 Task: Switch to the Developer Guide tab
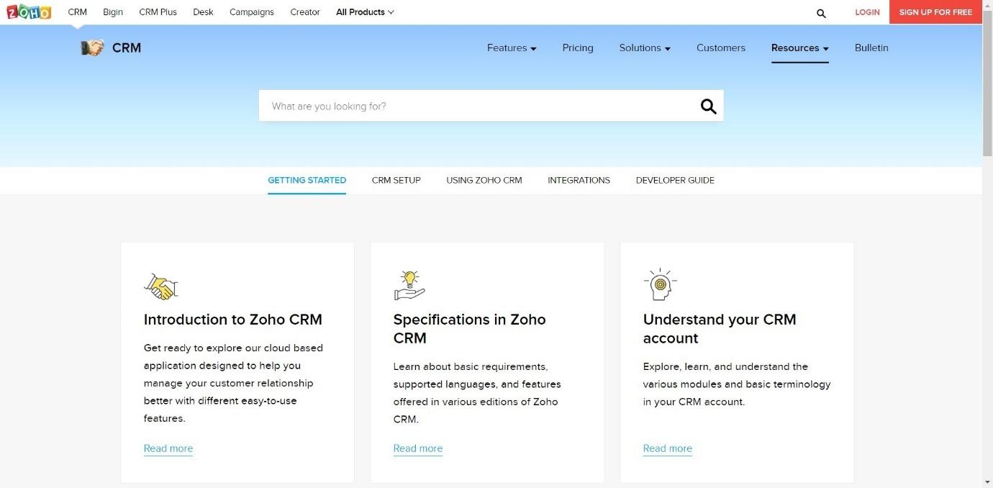click(x=675, y=181)
